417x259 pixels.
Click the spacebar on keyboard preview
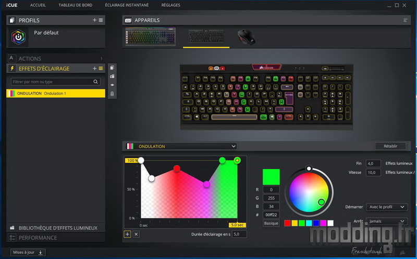[234, 117]
